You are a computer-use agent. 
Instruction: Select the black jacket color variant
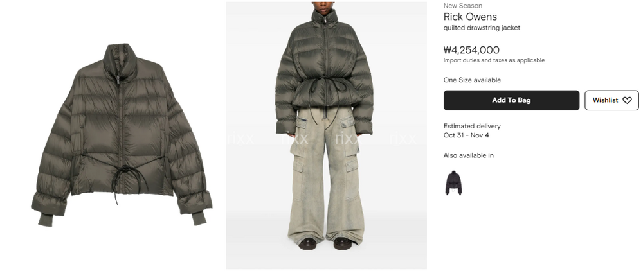coord(453,182)
